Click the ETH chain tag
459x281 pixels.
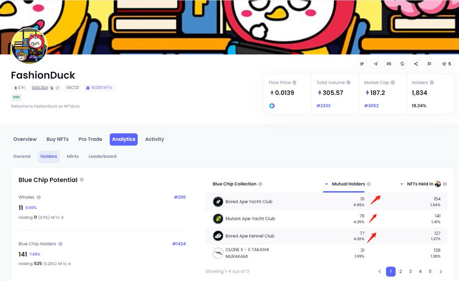[19, 88]
